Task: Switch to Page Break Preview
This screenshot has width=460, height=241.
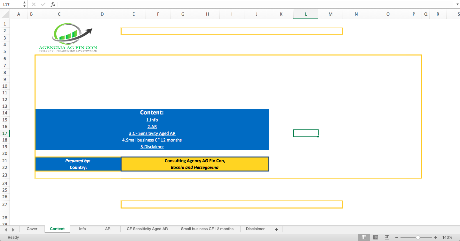Action: 387,237
